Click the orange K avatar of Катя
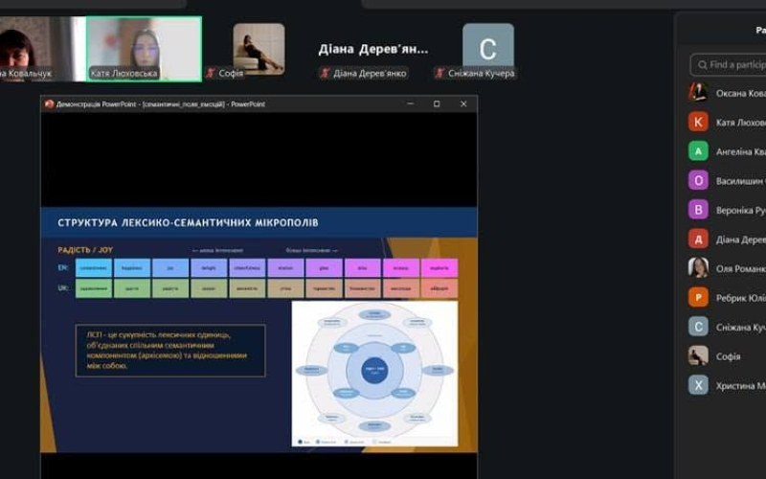The image size is (766, 479). [698, 122]
